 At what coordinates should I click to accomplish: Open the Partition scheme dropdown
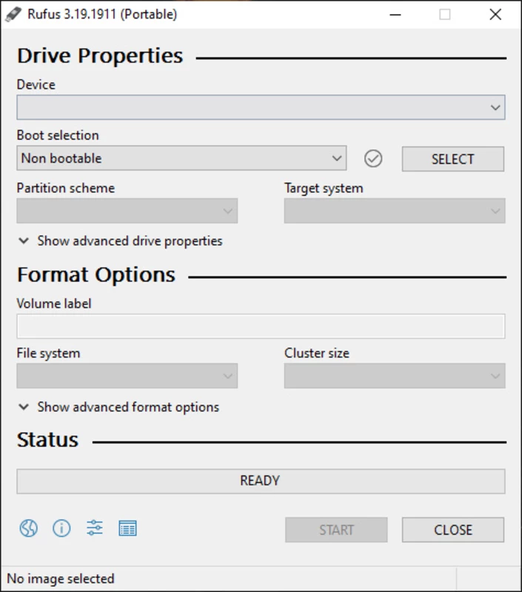(127, 211)
